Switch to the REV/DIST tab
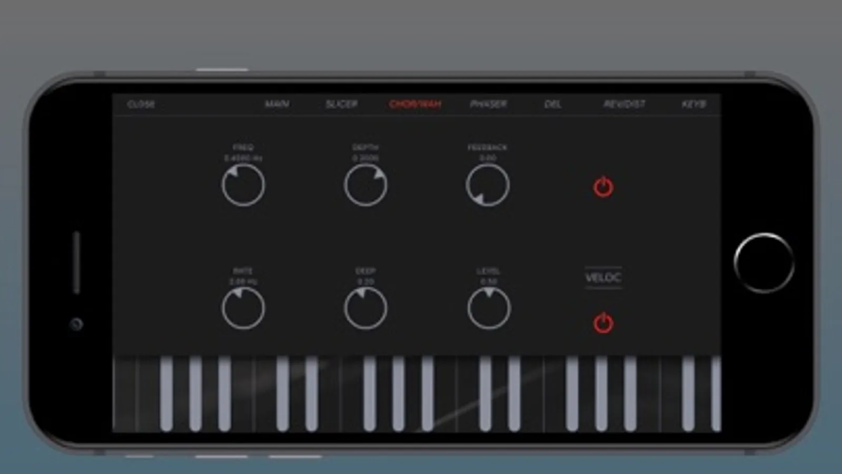 [x=624, y=104]
